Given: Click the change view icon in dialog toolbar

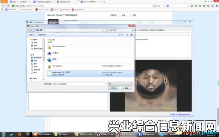Looking at the screenshot, I should coord(120,35).
